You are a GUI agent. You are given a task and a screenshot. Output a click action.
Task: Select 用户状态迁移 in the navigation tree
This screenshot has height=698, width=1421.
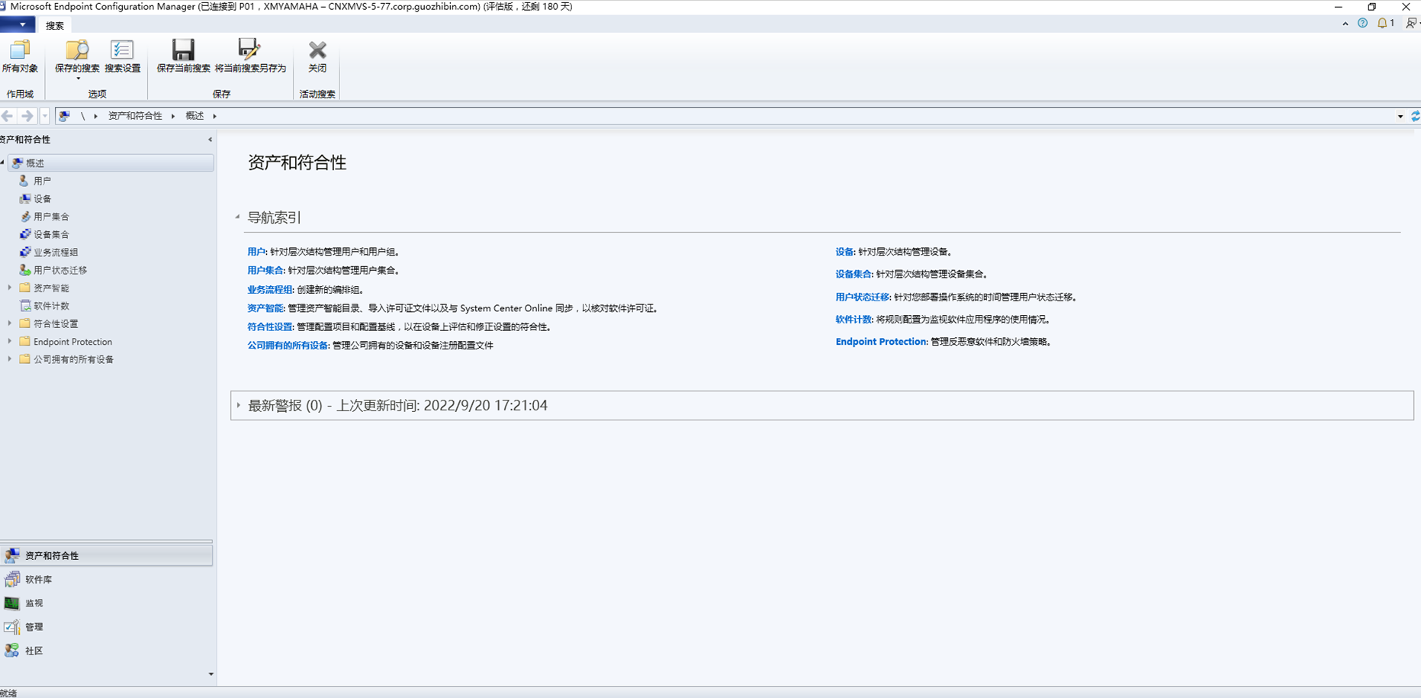(x=60, y=270)
